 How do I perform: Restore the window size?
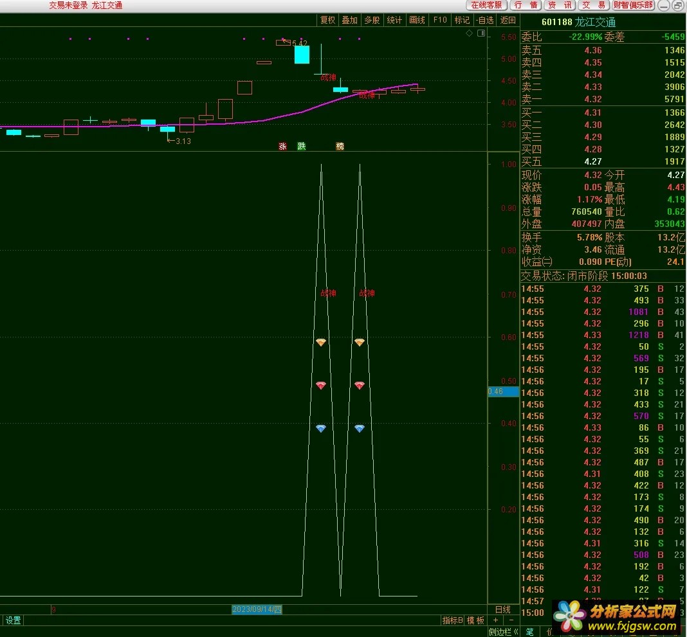(x=677, y=5)
